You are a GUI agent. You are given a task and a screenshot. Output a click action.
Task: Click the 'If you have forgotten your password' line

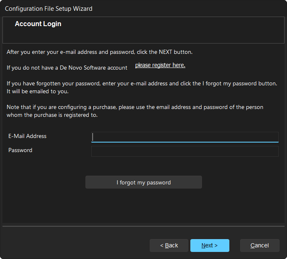(x=141, y=84)
